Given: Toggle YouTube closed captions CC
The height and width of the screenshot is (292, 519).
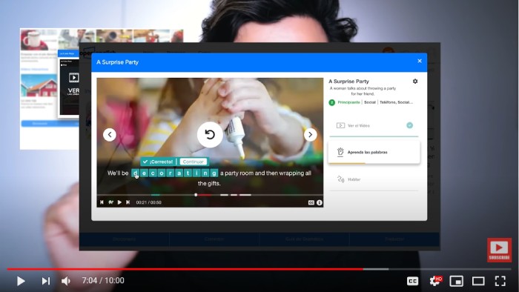Looking at the screenshot, I should 412,281.
